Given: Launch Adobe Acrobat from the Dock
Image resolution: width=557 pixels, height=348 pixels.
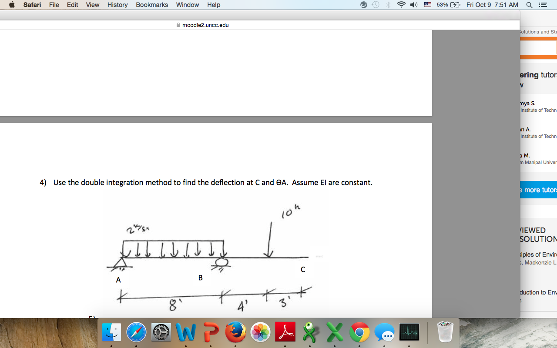Looking at the screenshot, I should click(x=285, y=332).
